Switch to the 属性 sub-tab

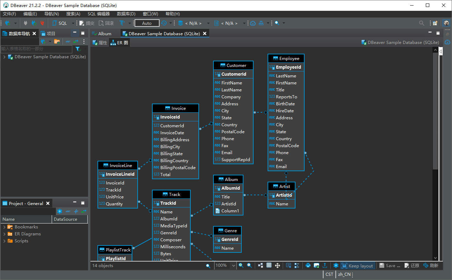[x=100, y=43]
